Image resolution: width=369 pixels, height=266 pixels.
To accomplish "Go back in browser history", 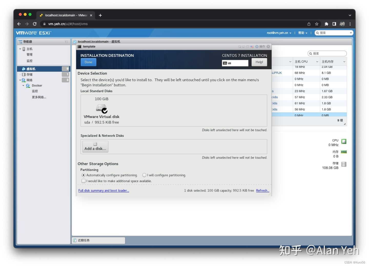I will point(19,24).
